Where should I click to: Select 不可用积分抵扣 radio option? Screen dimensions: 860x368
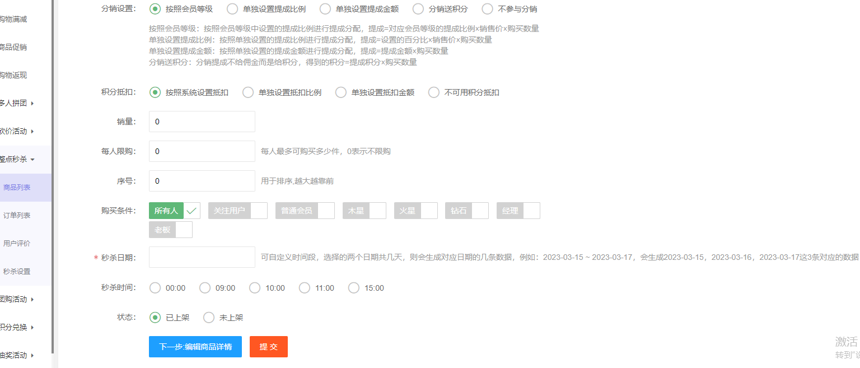pyautogui.click(x=434, y=92)
